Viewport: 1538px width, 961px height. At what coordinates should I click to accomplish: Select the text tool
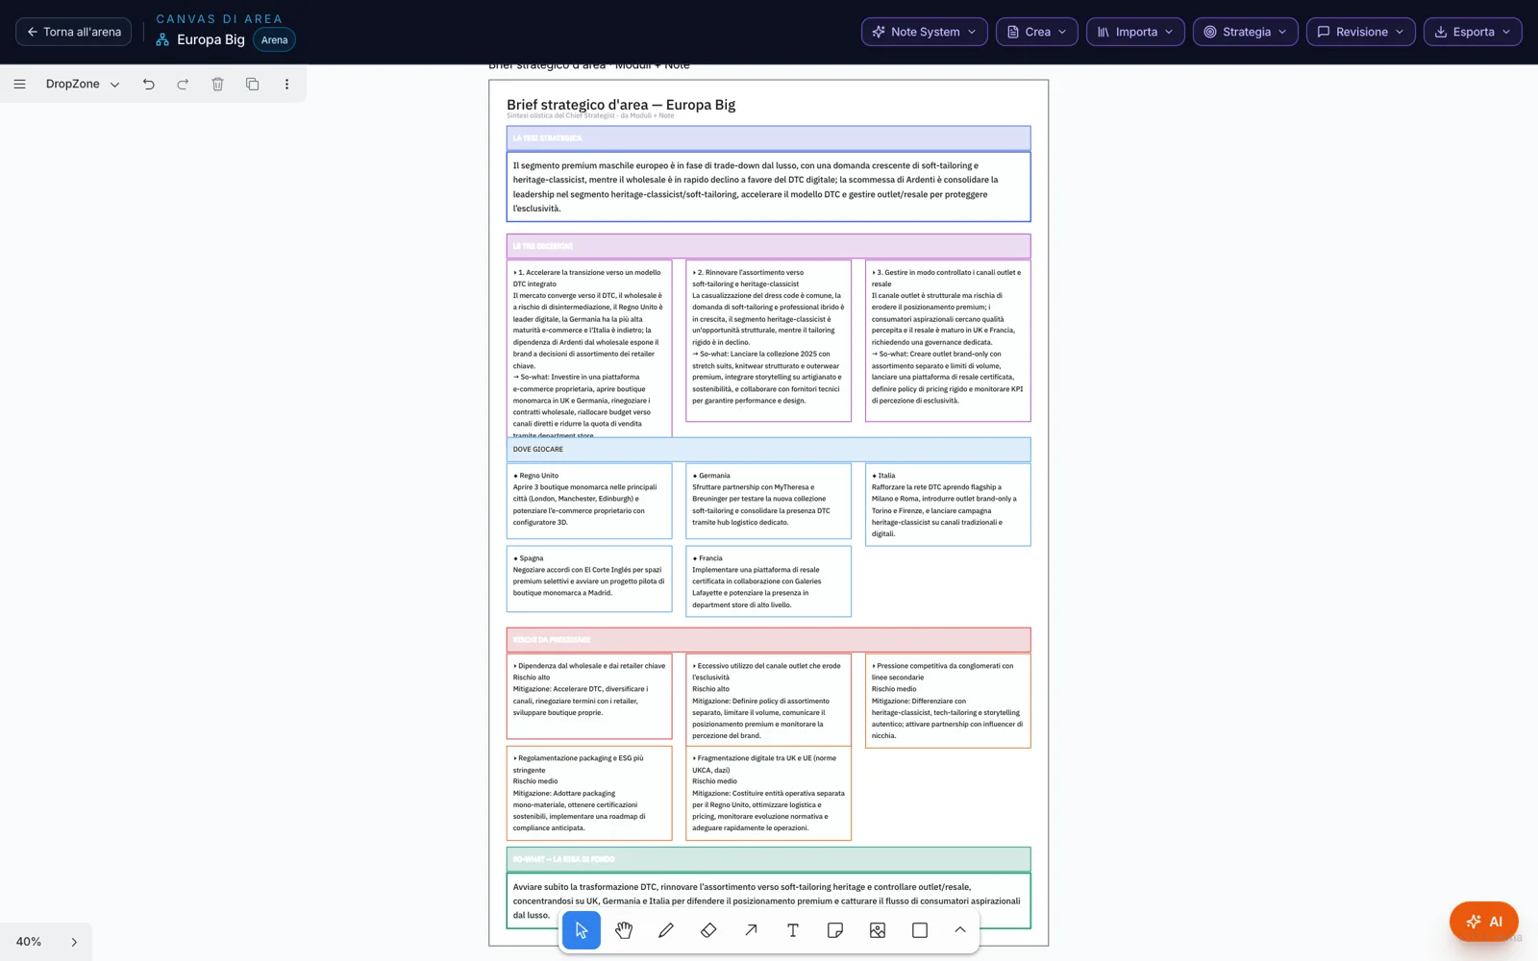click(793, 930)
